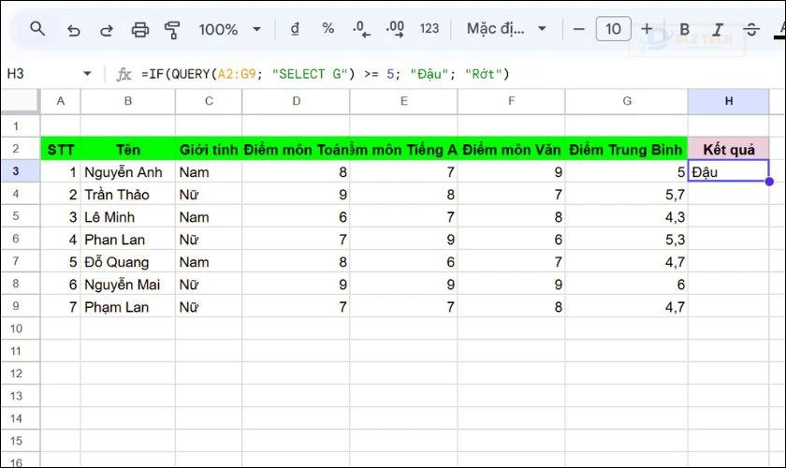
Task: Toggle strikethrough formatting
Action: tap(750, 29)
